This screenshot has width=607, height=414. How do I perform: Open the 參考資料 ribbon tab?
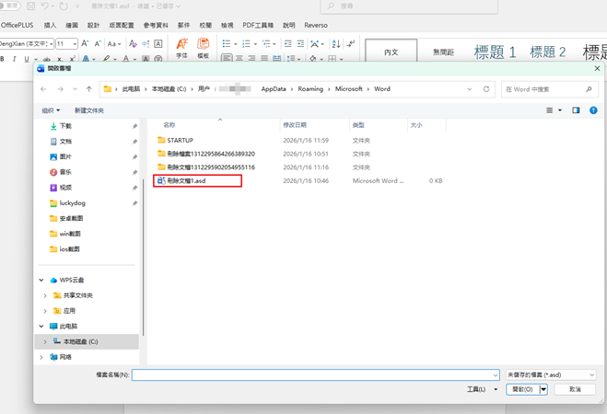(x=156, y=25)
